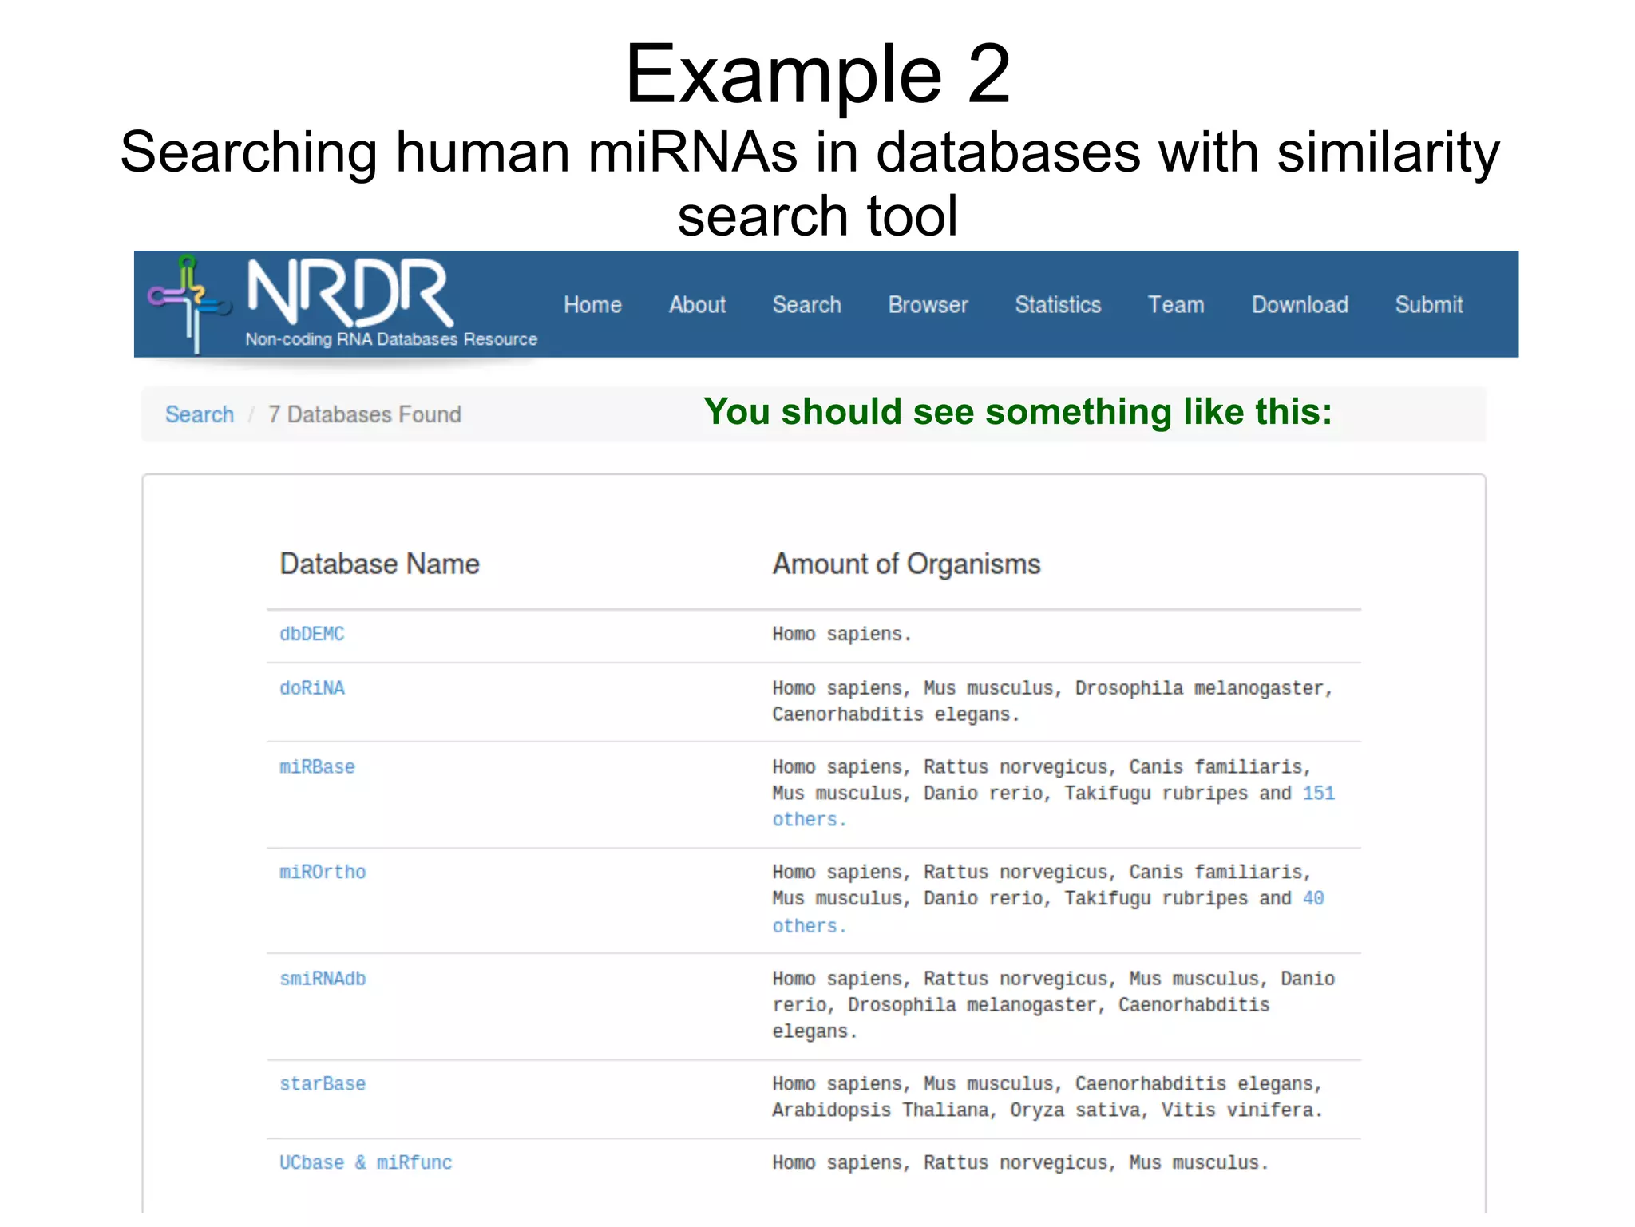Select Search in the navigation bar

tap(806, 305)
